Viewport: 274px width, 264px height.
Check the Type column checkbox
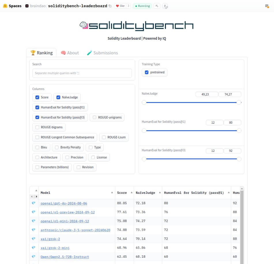(90, 147)
